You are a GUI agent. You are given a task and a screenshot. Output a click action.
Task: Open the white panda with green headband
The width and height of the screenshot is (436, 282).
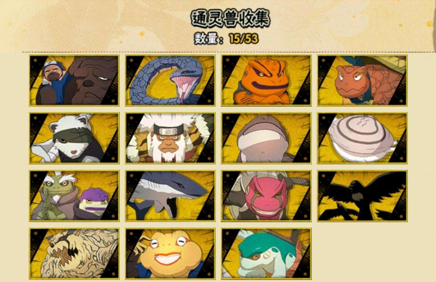(x=74, y=138)
